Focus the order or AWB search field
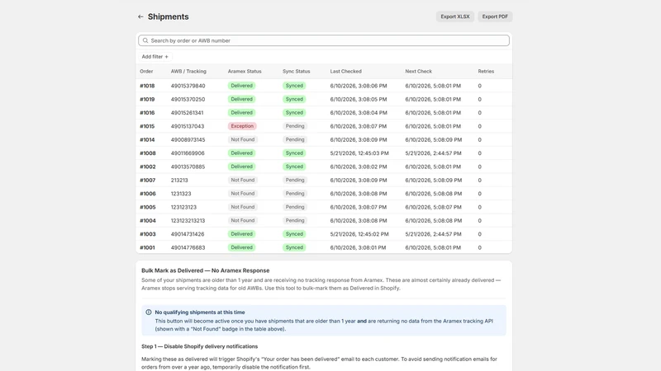 coord(324,40)
